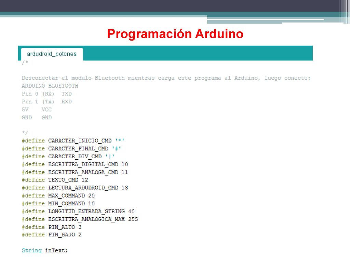Image resolution: width=350 pixels, height=262 pixels.
Task: Click the PIN_BAJO 2 define line
Action: (52, 235)
